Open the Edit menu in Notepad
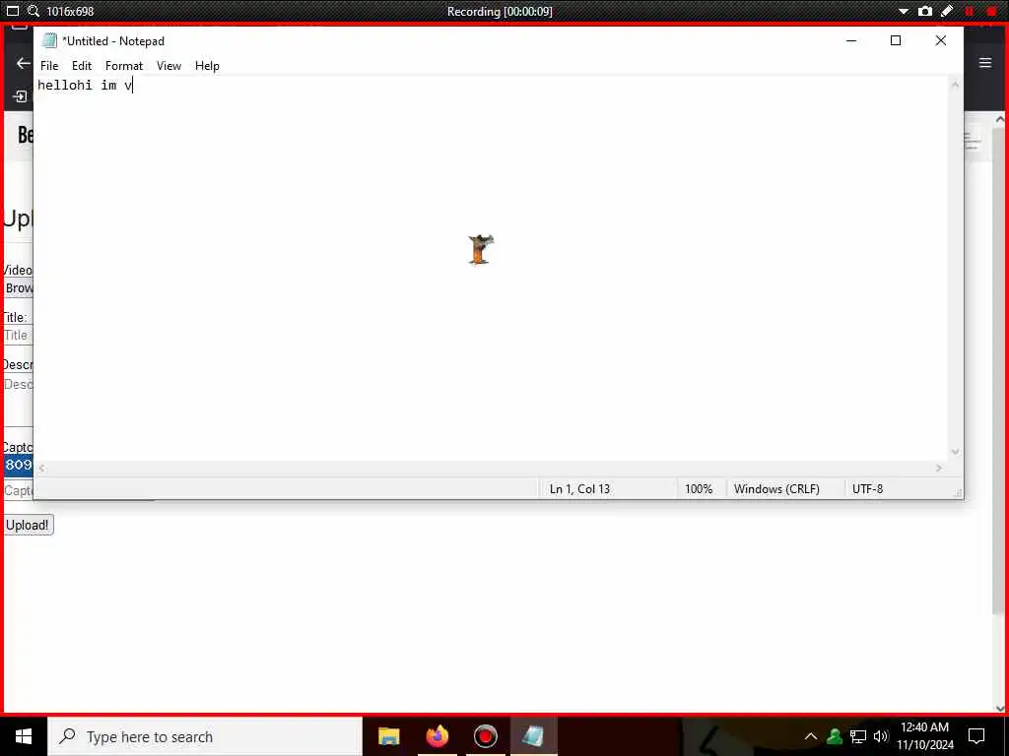Screen dimensions: 1009x756 [82, 66]
